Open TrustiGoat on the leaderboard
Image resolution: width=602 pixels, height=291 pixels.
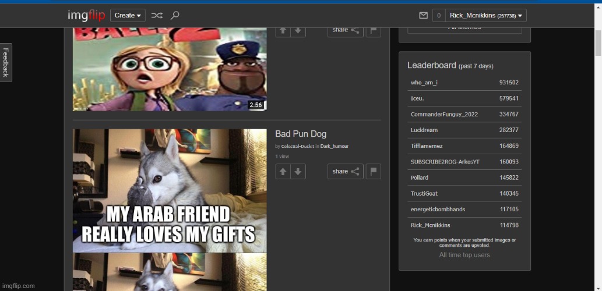click(x=424, y=193)
